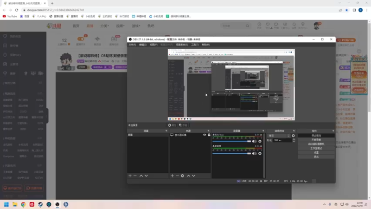Open the scene transition properties gear
Screen dimensions: 371x209
(294, 136)
